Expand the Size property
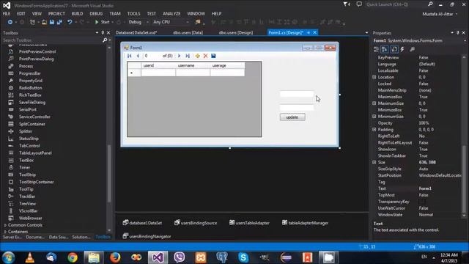Image resolution: width=469 pixels, height=264 pixels. click(374, 162)
